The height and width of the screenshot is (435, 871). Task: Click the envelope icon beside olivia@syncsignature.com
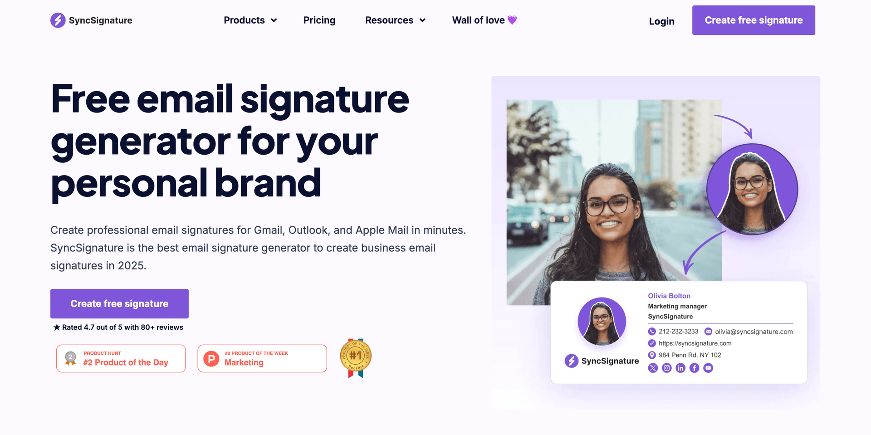(708, 332)
